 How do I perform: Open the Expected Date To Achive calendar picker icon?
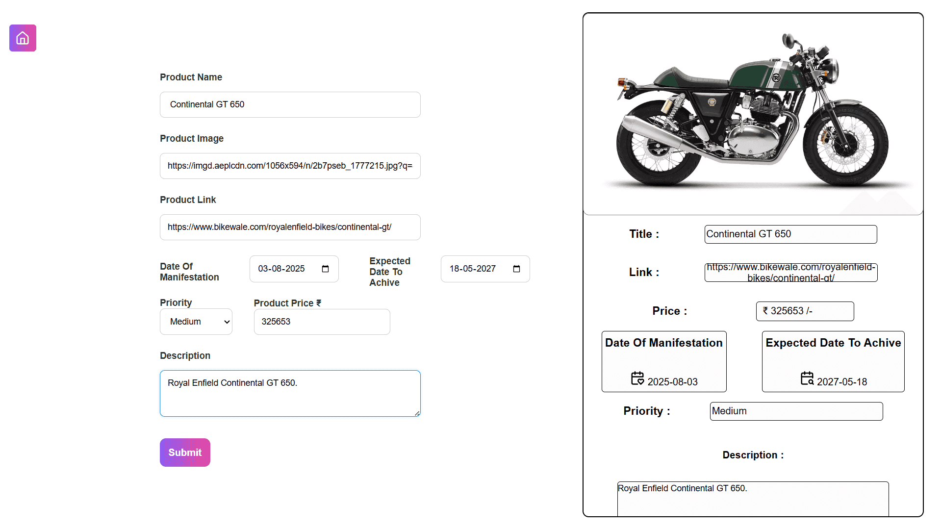(x=516, y=269)
